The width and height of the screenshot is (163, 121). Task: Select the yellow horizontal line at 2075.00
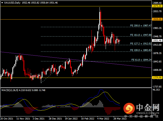tap(76, 6)
